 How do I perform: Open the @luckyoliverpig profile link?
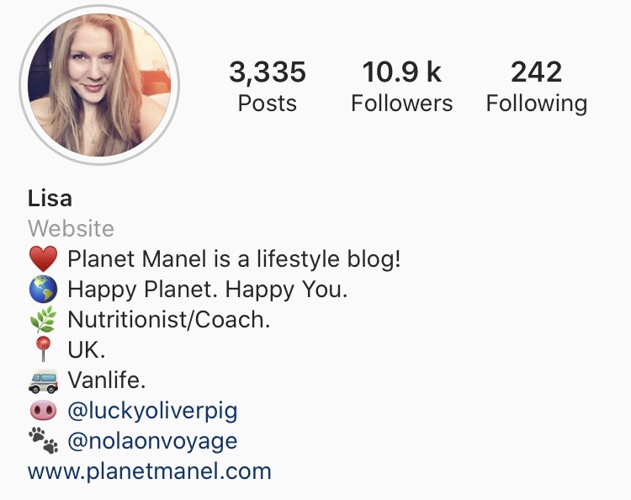click(x=152, y=411)
